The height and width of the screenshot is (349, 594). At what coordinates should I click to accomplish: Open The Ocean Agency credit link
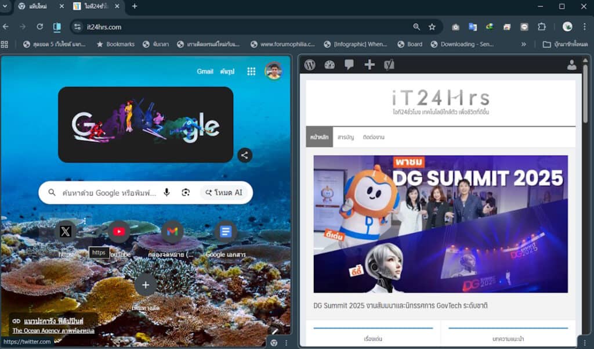tap(53, 331)
